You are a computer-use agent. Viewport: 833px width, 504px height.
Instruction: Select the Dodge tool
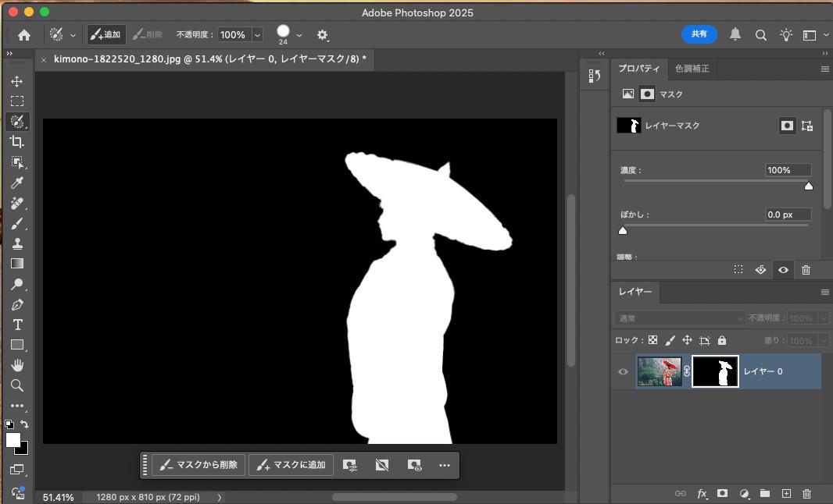[x=17, y=284]
